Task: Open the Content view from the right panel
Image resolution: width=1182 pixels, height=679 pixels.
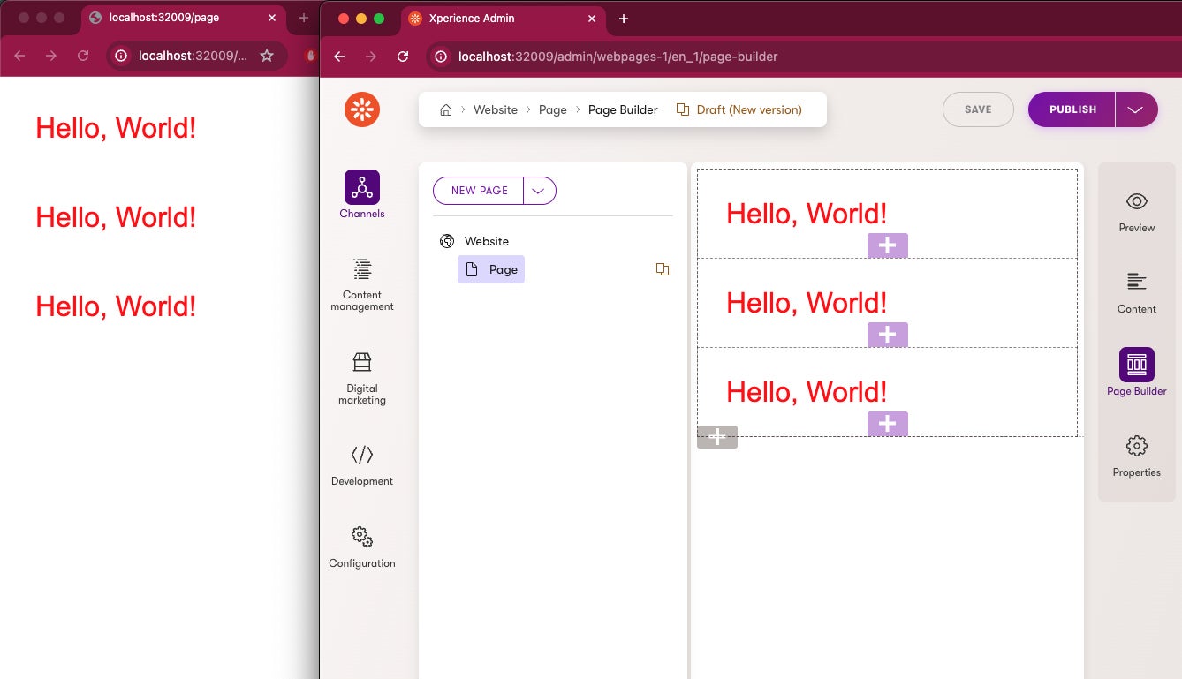Action: tap(1136, 292)
